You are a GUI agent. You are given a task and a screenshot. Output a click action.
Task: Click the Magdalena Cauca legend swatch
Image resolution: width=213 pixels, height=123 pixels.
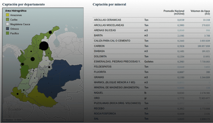point(7,24)
